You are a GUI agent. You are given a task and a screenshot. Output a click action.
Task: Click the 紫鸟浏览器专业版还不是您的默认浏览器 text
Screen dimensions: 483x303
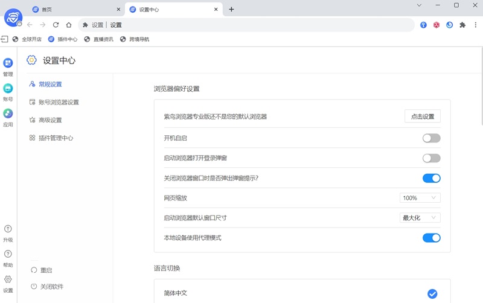[x=216, y=116]
